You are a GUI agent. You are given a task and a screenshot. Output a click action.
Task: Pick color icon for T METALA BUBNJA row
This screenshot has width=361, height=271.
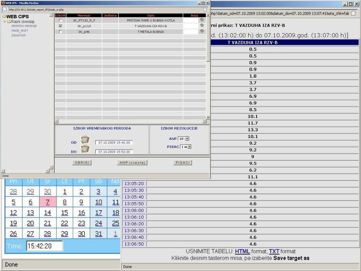tap(202, 31)
